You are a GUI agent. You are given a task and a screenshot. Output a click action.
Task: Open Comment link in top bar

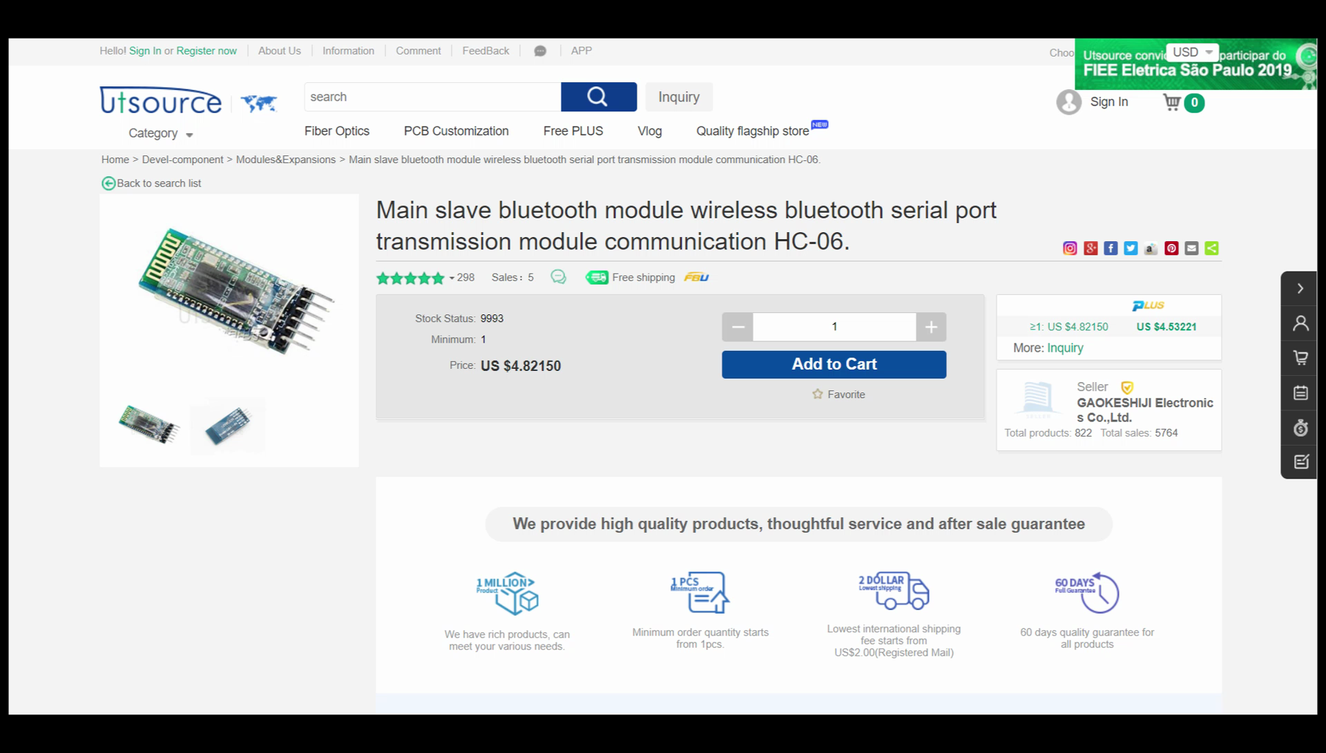pyautogui.click(x=418, y=51)
